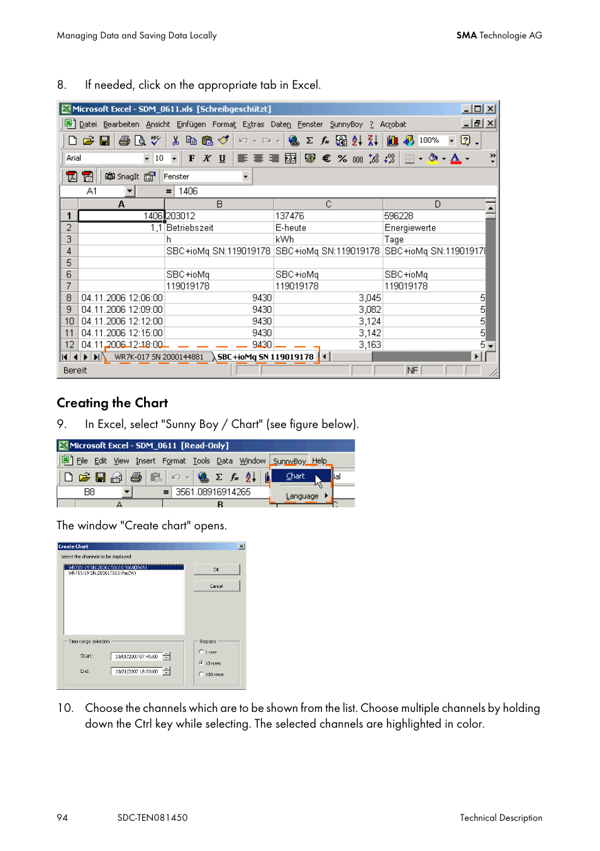The height and width of the screenshot is (851, 600).
Task: Click the Start time spinner control
Action: 167,657
